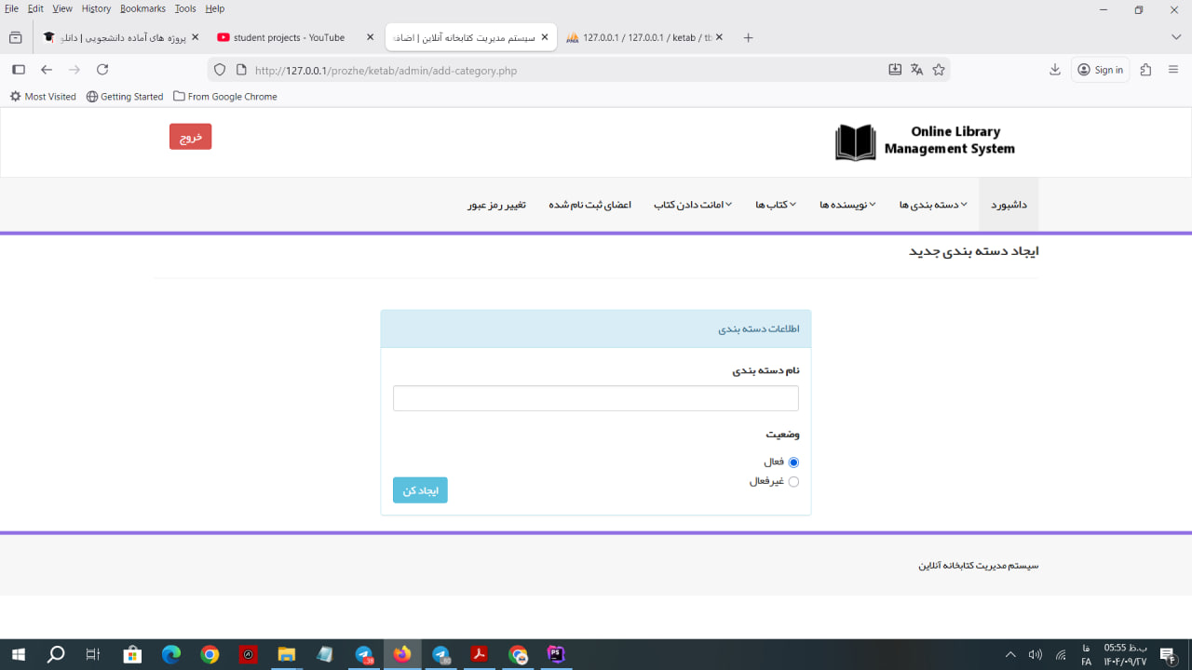
Task: Click the Translate page icon in address bar
Action: coord(916,70)
